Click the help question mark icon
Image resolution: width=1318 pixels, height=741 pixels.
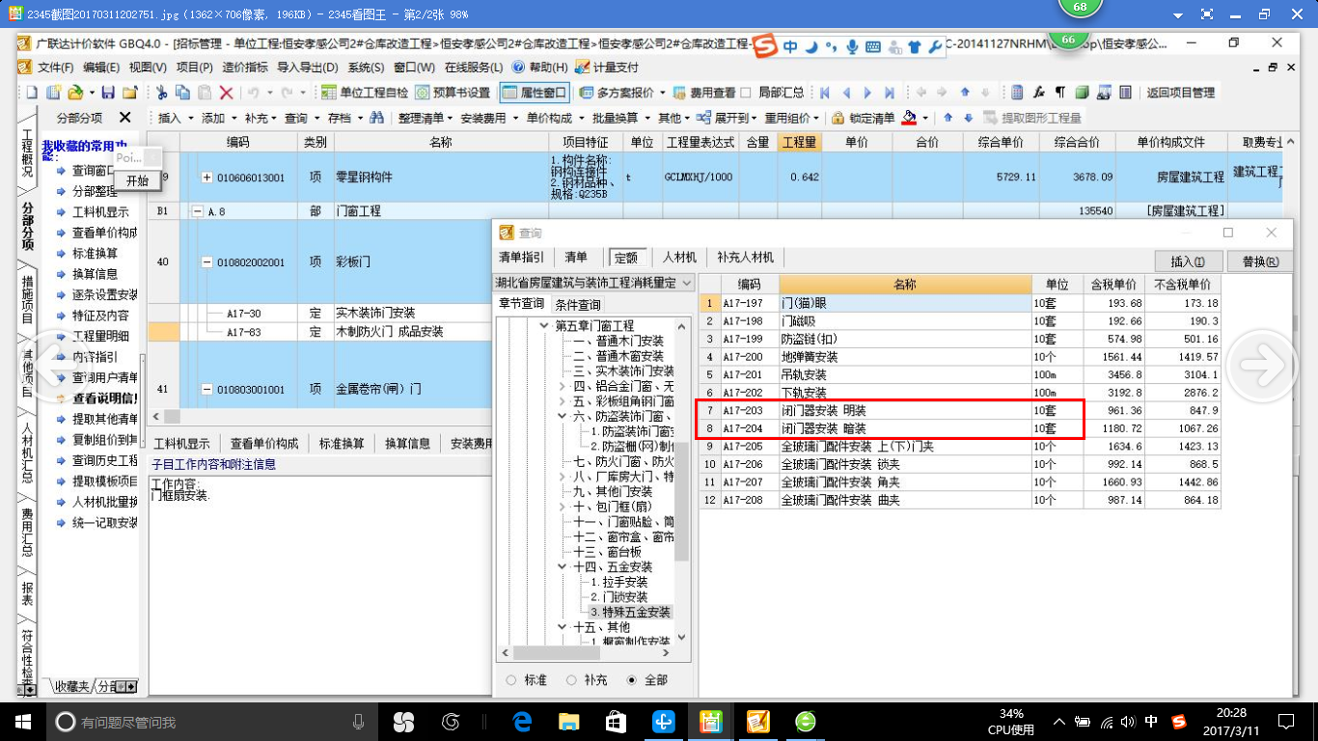point(518,67)
